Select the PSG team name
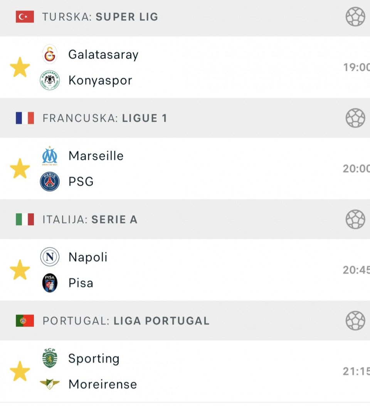370x406 pixels. (x=81, y=182)
